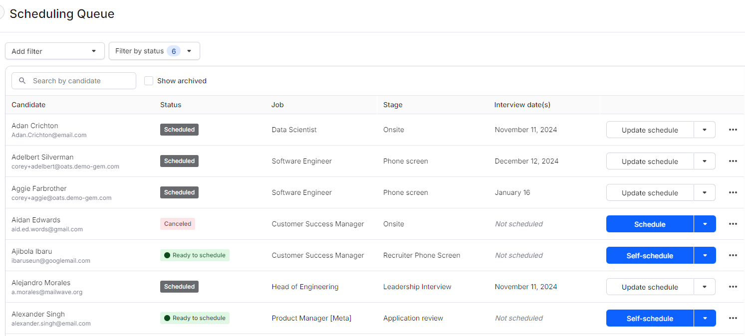Click the ellipsis menu for Alexander Singh

pos(733,318)
